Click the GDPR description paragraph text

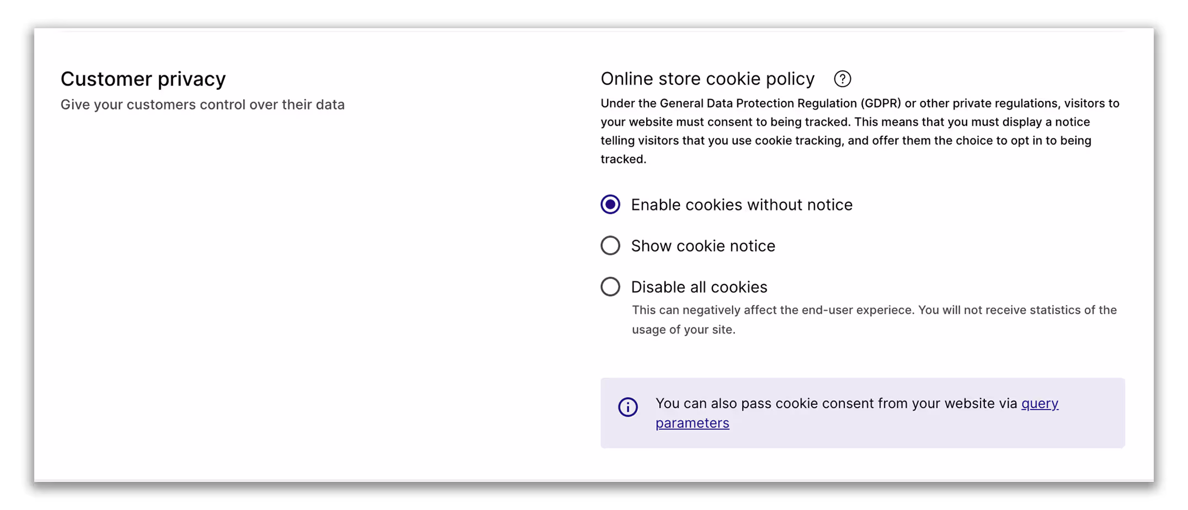tap(860, 131)
